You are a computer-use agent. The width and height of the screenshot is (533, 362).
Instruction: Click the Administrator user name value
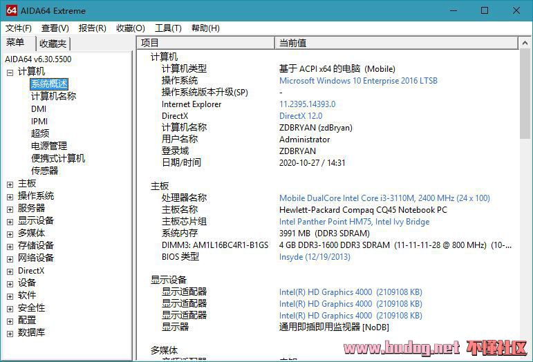point(305,140)
